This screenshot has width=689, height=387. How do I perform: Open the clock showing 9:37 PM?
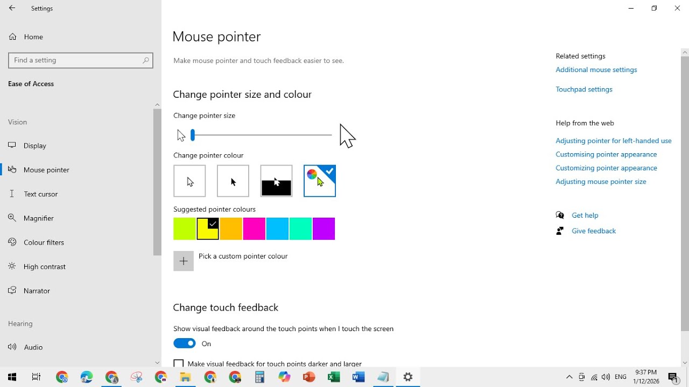pos(646,377)
